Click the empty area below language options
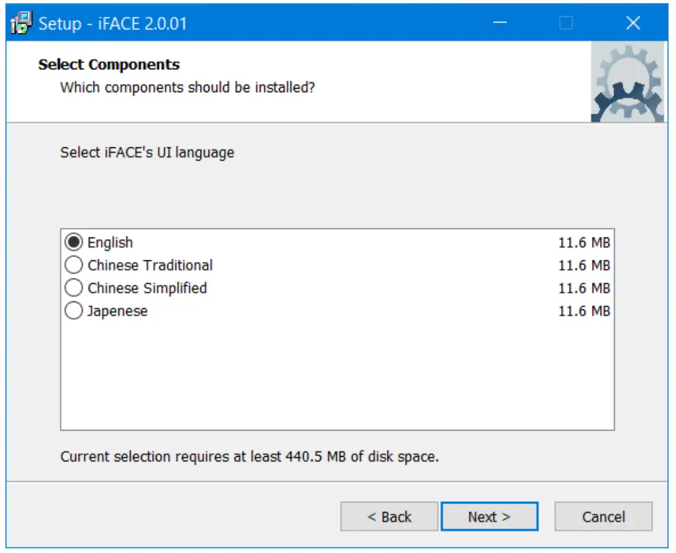Image resolution: width=676 pixels, height=553 pixels. tap(336, 377)
